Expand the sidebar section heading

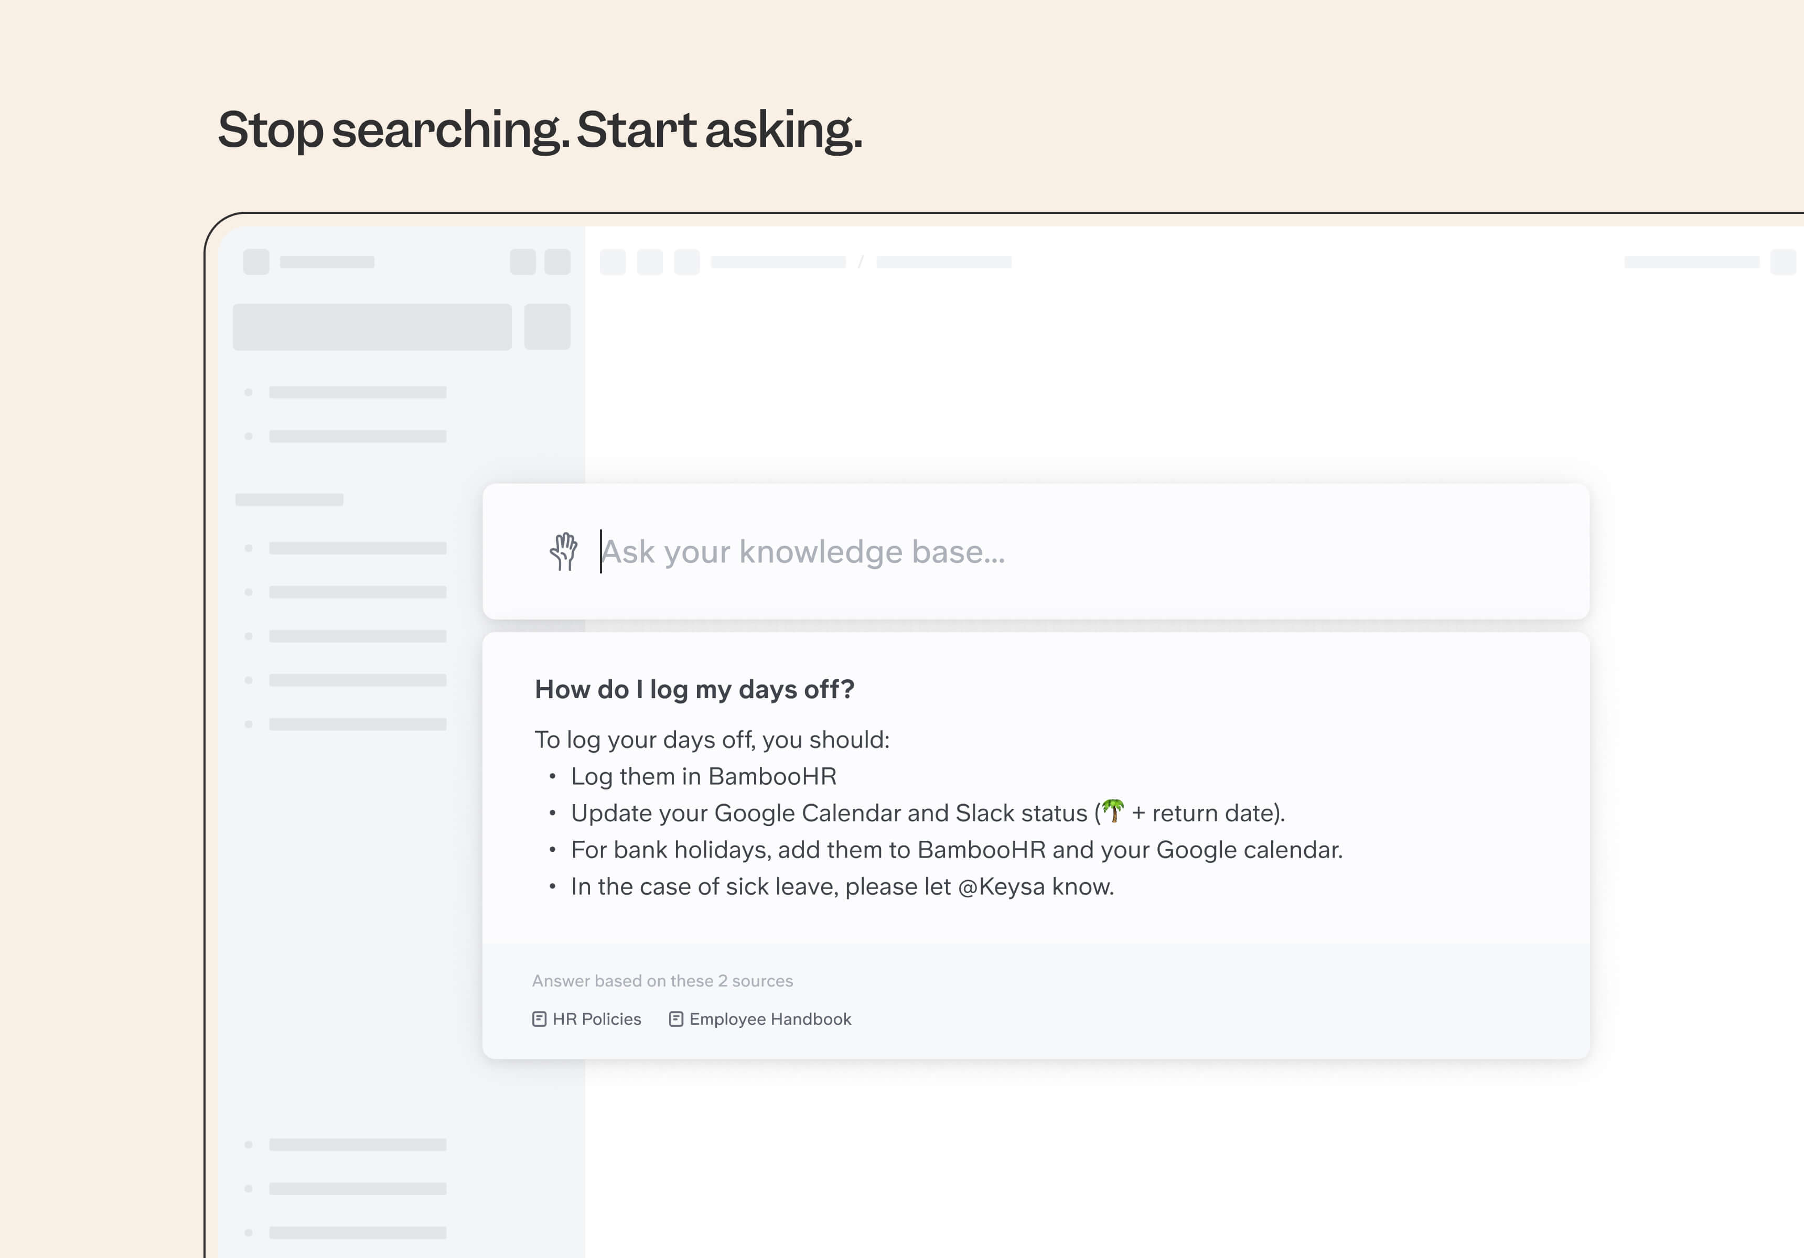tap(289, 498)
